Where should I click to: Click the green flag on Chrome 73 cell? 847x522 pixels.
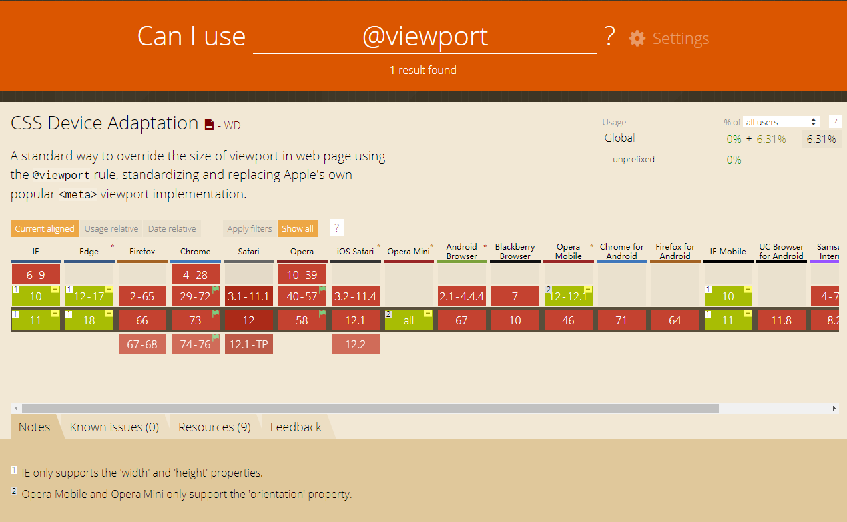click(216, 313)
